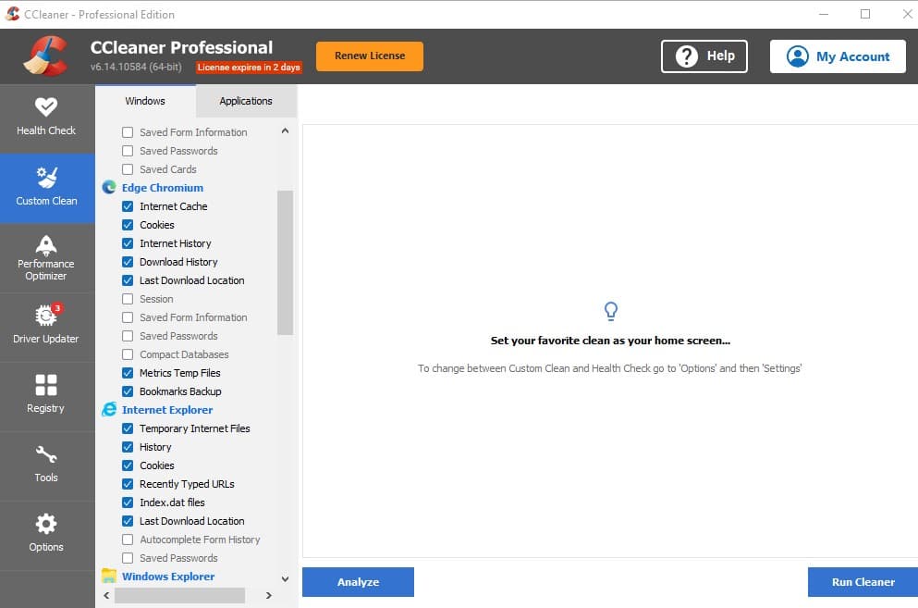Start cleaning with Run Cleaner button
The image size is (918, 608).
tap(863, 582)
